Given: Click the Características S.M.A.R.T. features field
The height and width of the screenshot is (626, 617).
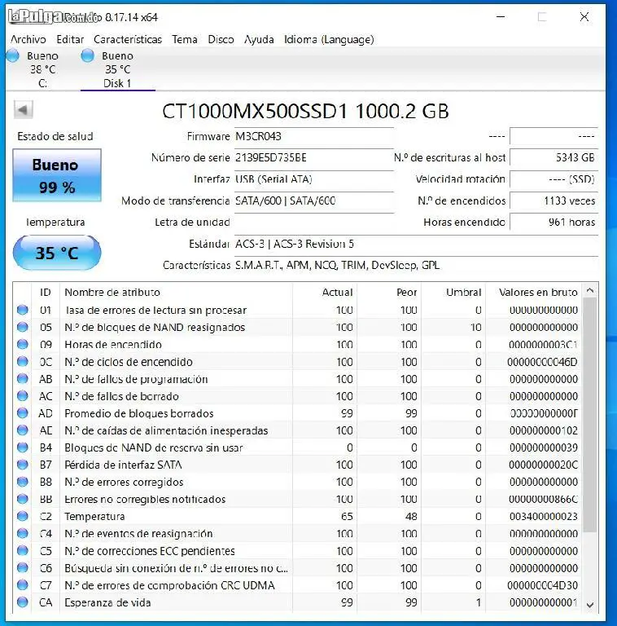Looking at the screenshot, I should pos(416,265).
